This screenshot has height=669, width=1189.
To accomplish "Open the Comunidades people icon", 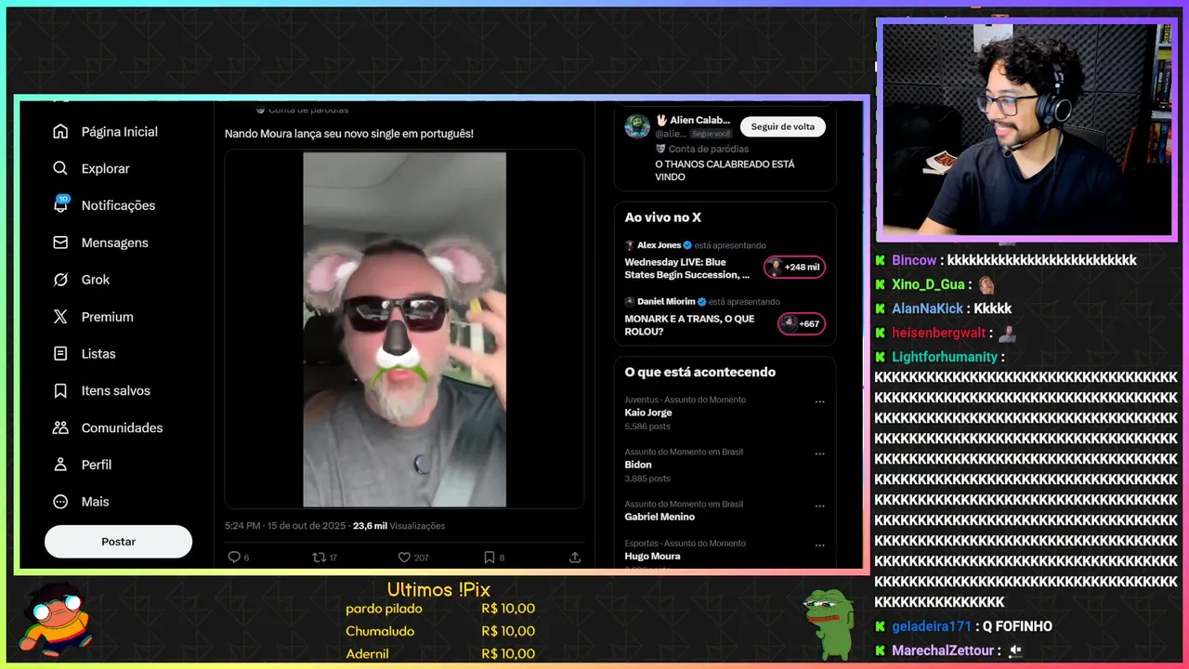I will (60, 428).
